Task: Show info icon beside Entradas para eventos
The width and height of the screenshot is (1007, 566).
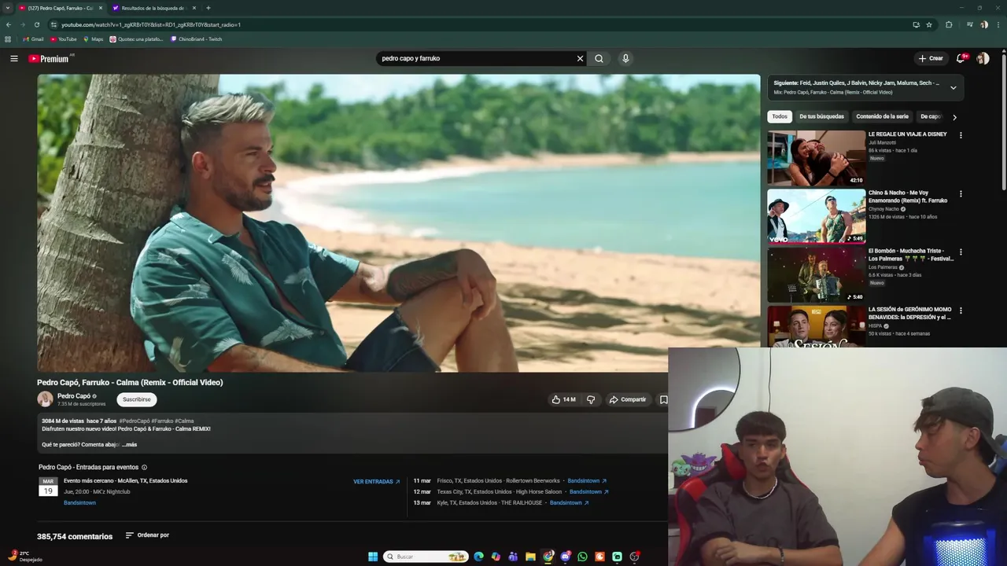Action: [144, 468]
